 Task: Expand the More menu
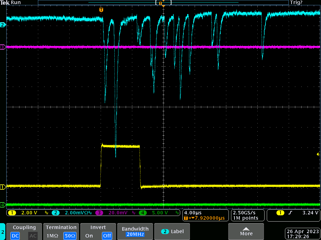(x=246, y=232)
